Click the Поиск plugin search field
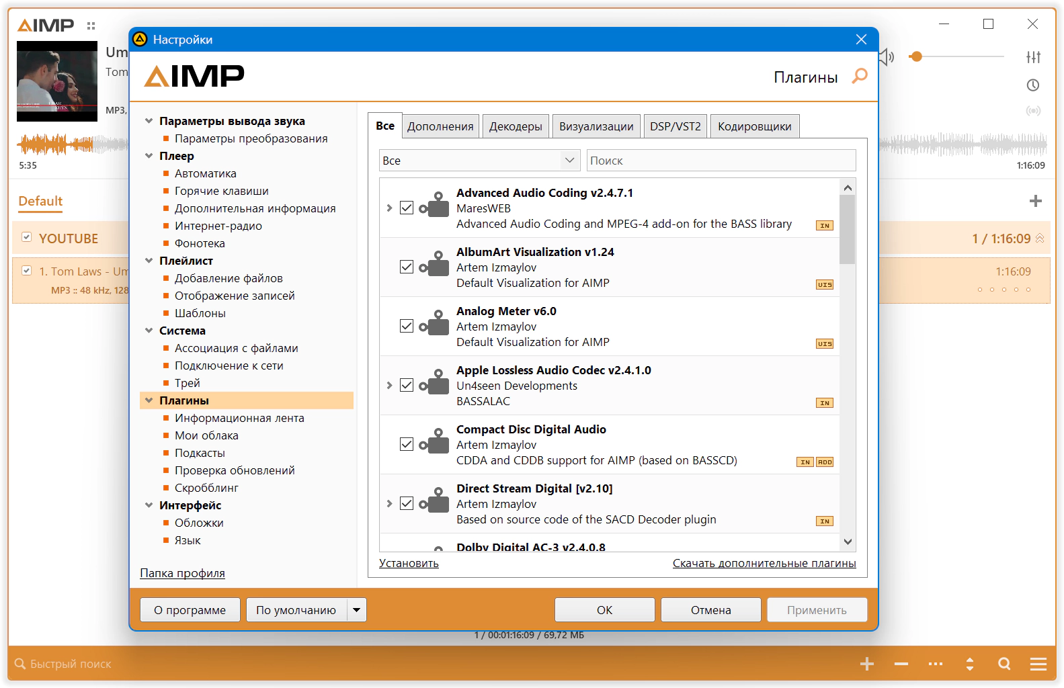This screenshot has height=688, width=1064. click(721, 161)
